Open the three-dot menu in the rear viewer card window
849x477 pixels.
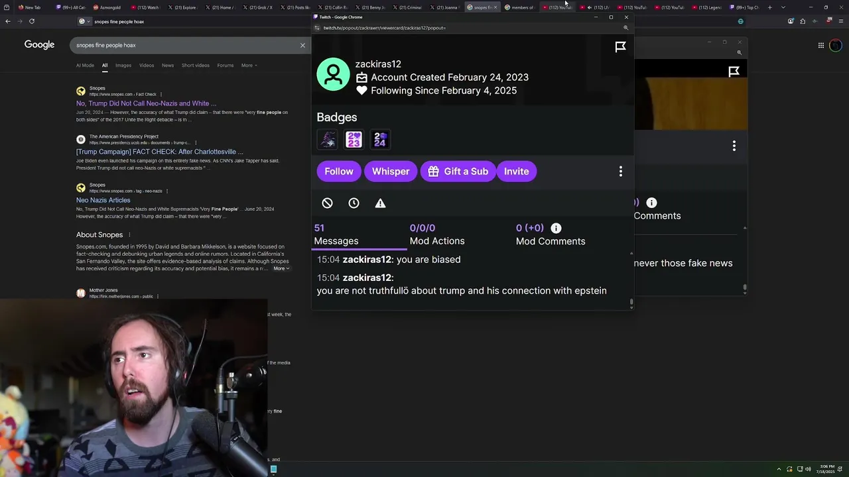click(x=734, y=146)
